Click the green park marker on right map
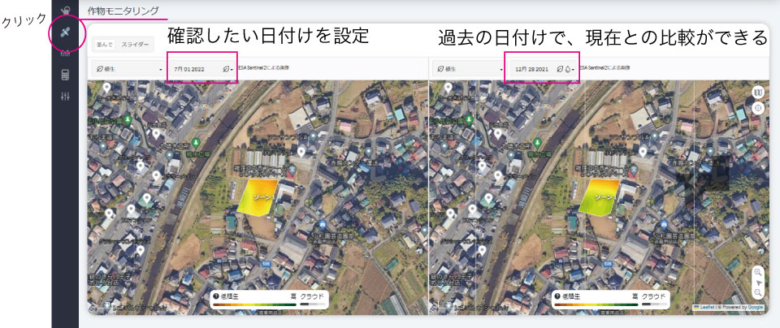This screenshot has height=328, width=780. coord(470,120)
